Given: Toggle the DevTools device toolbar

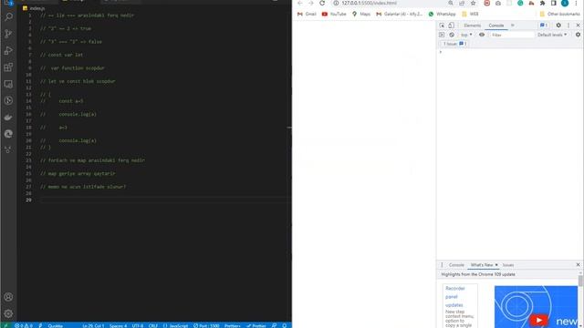Looking at the screenshot, I should coord(451,26).
